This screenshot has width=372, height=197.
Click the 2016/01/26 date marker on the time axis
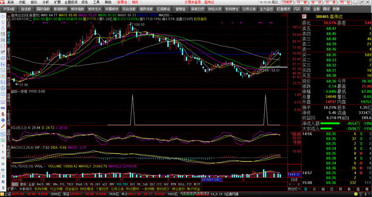(x=212, y=180)
